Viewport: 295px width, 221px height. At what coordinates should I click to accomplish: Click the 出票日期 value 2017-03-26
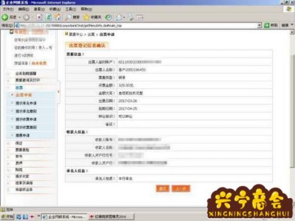127,101
